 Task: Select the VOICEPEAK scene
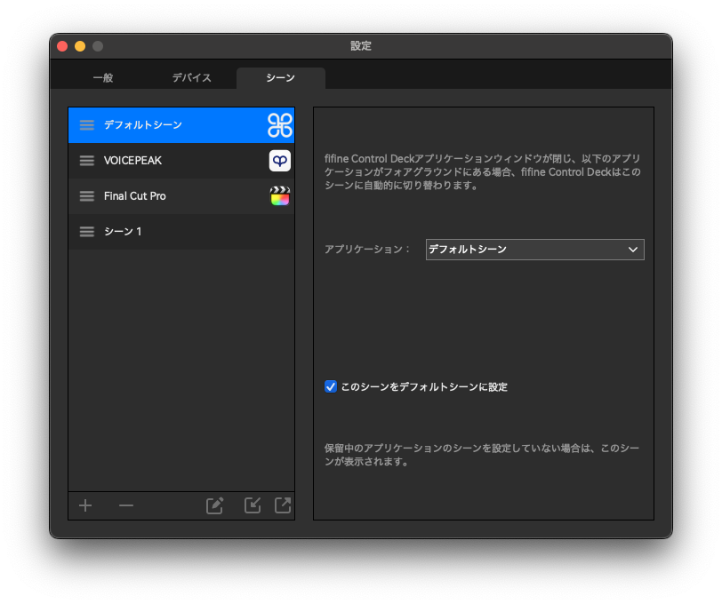point(169,161)
